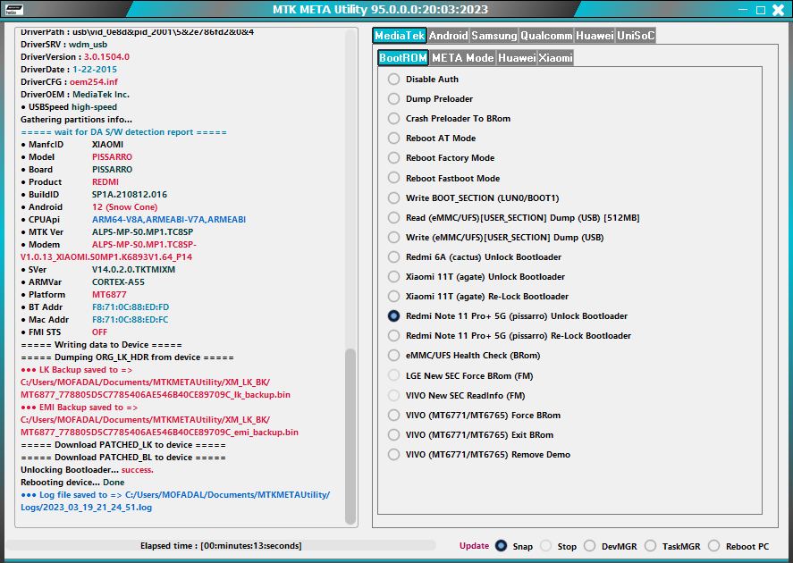Click the elapsed time progress bar
Image resolution: width=793 pixels, height=563 pixels.
(x=221, y=546)
